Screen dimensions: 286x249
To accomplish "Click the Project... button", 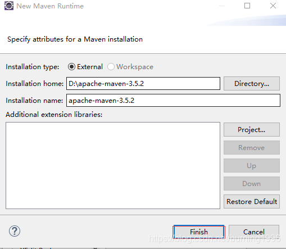I will point(252,130).
